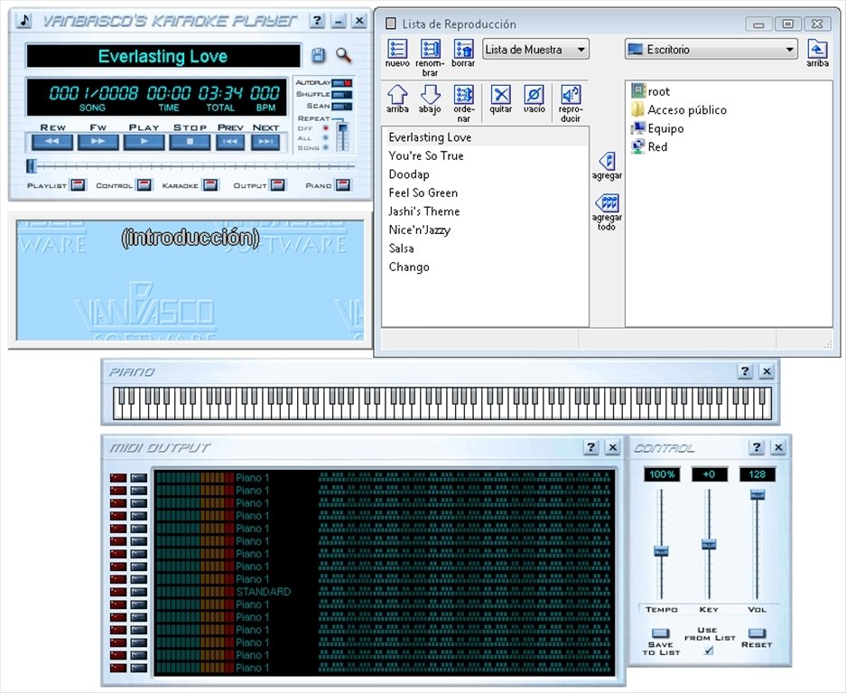
Task: Toggle the Control window button
Action: [x=144, y=185]
